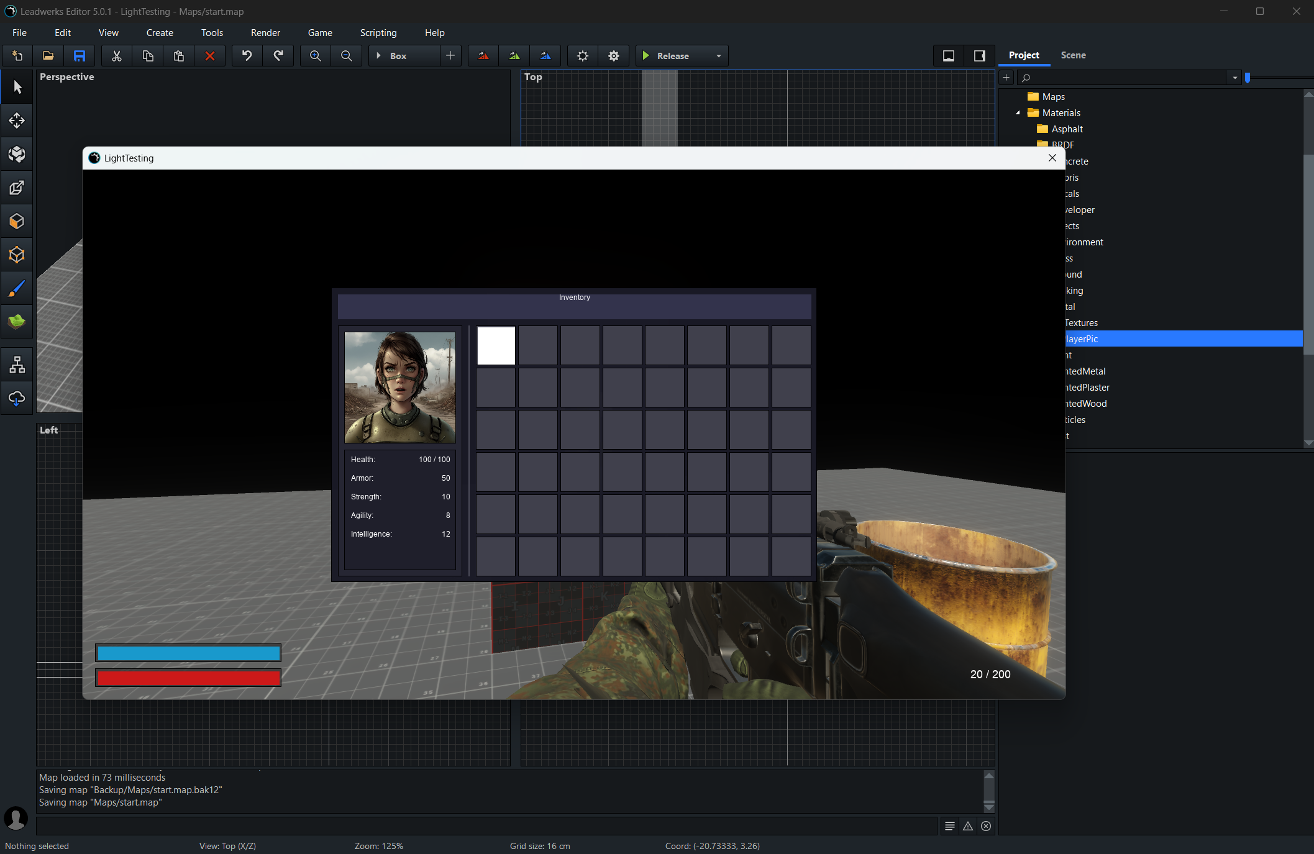Click the terrain tool green icon
This screenshot has height=854, width=1314.
(x=17, y=322)
